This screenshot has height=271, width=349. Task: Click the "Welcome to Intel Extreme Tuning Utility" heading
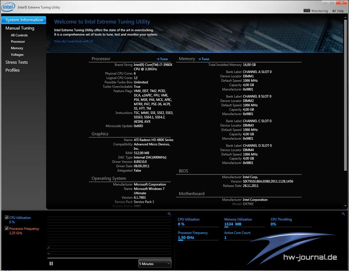tap(102, 22)
